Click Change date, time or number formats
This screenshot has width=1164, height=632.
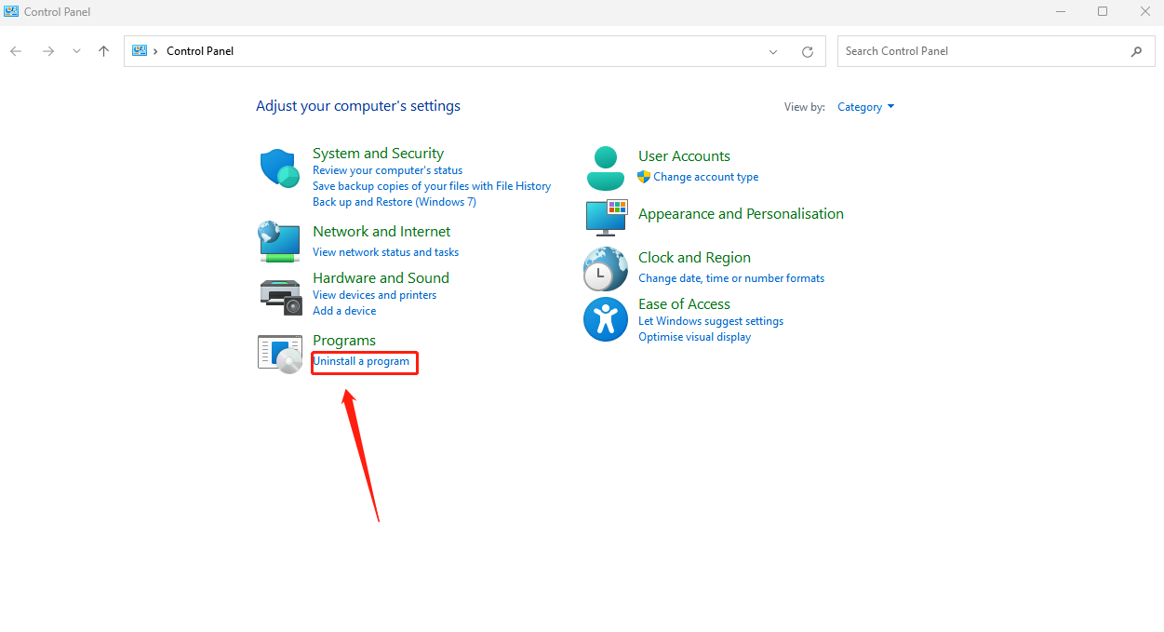point(730,278)
